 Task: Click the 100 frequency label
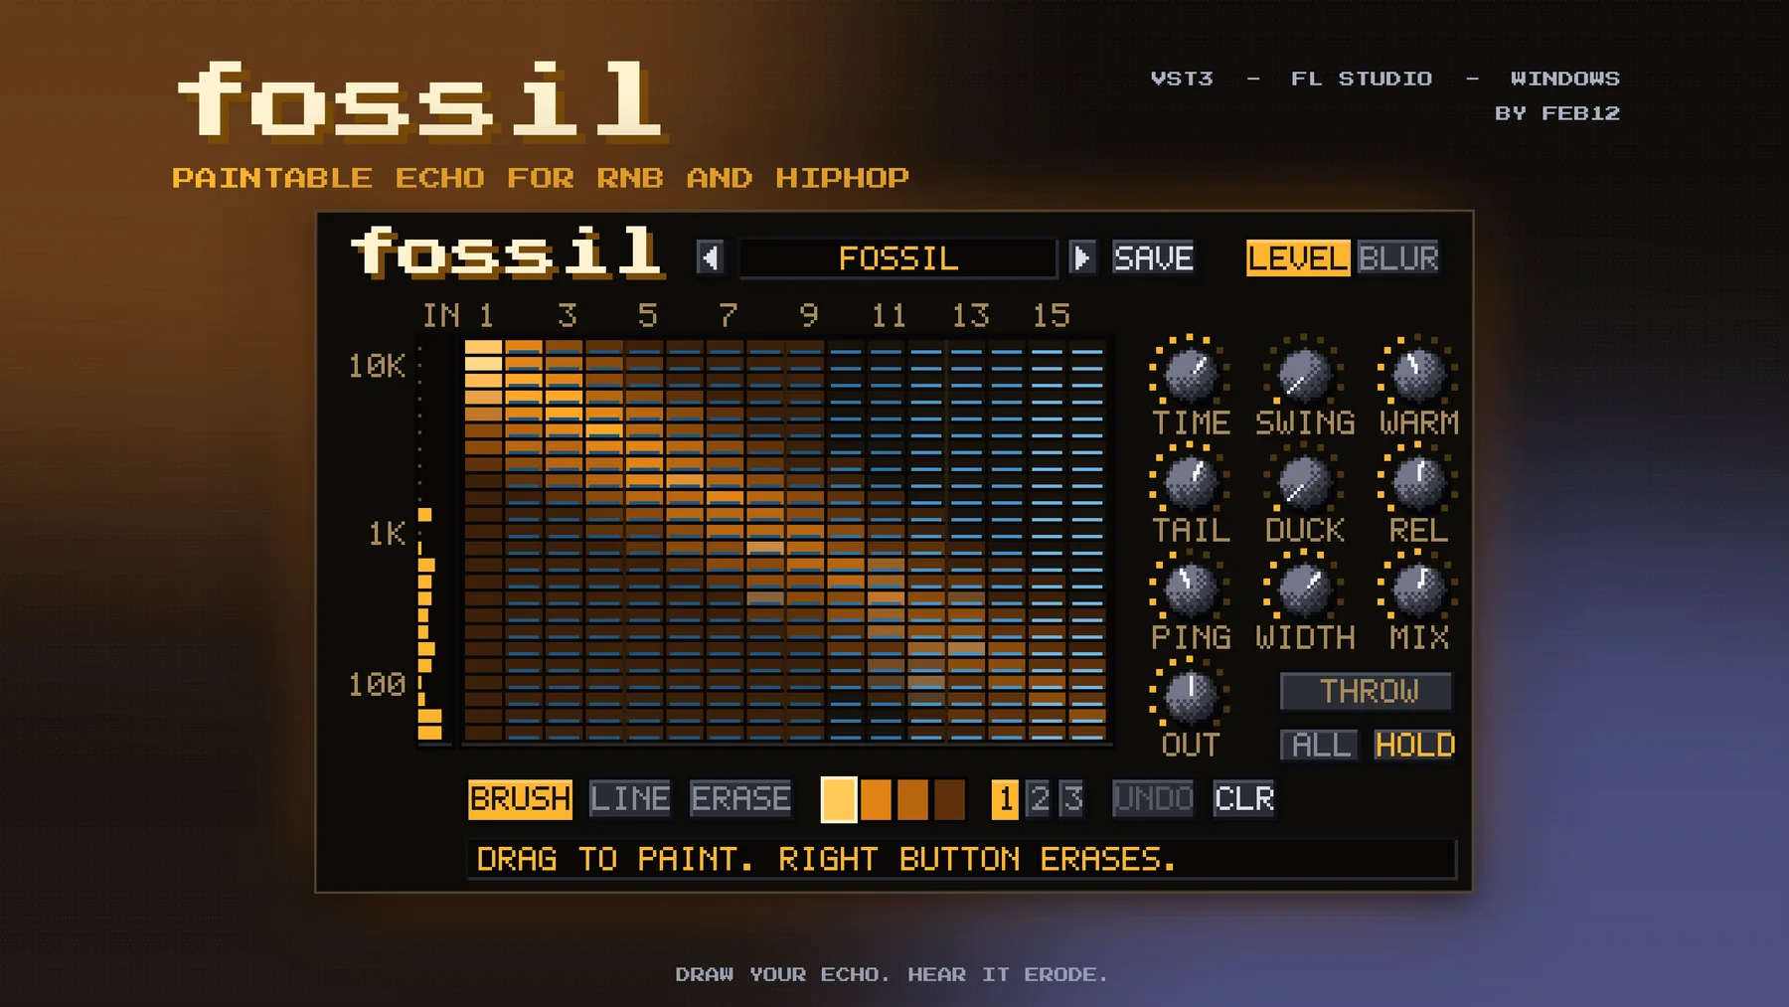point(377,685)
